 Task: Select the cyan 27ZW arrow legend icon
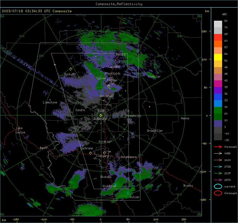tap(218, 167)
